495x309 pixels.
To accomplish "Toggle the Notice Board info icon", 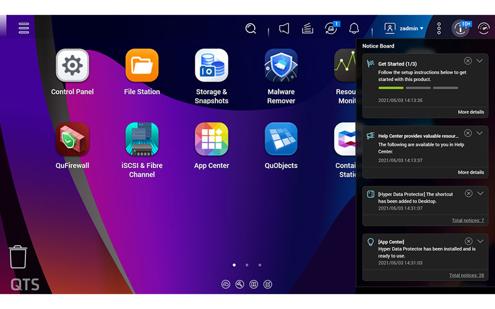I will (460, 28).
